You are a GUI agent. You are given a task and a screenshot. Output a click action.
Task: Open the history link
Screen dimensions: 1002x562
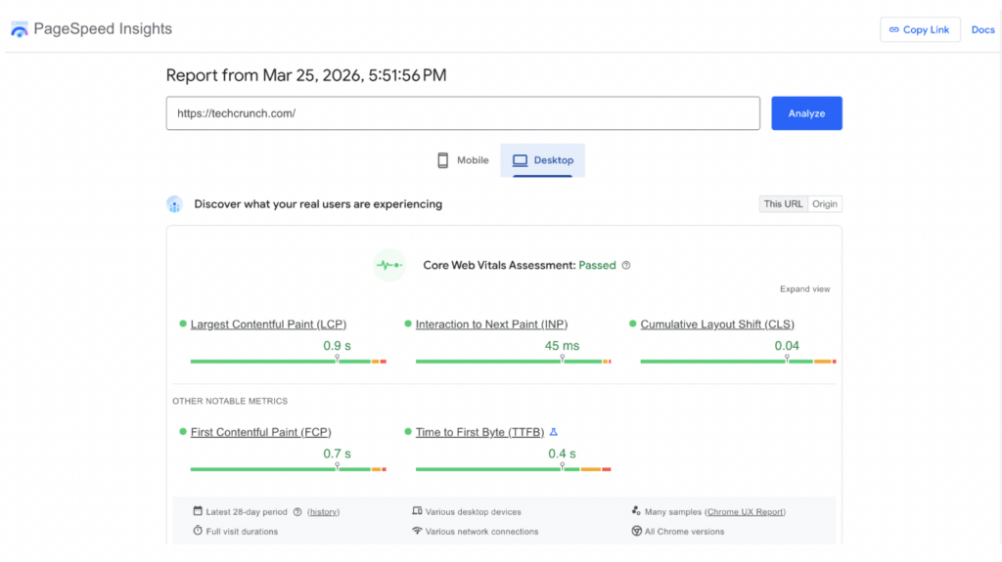pos(323,511)
